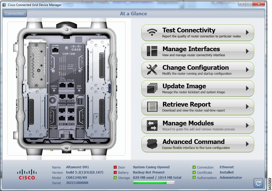Click the CONFIG Reset button on router image
272x191 pixels.
[x=54, y=90]
